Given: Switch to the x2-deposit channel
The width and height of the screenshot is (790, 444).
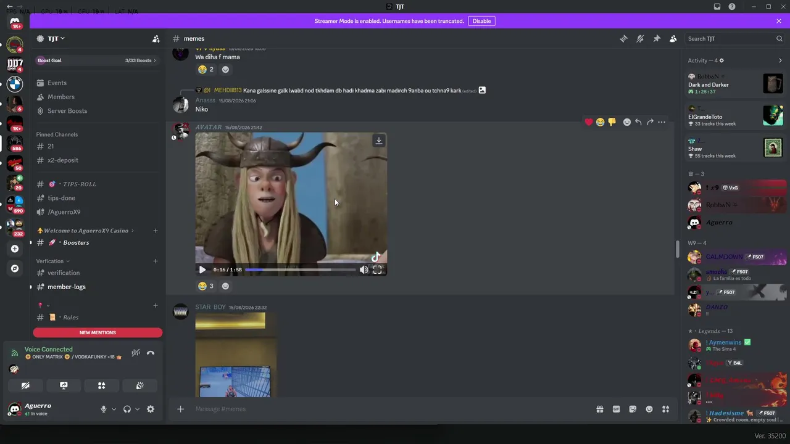Looking at the screenshot, I should pyautogui.click(x=98, y=160).
